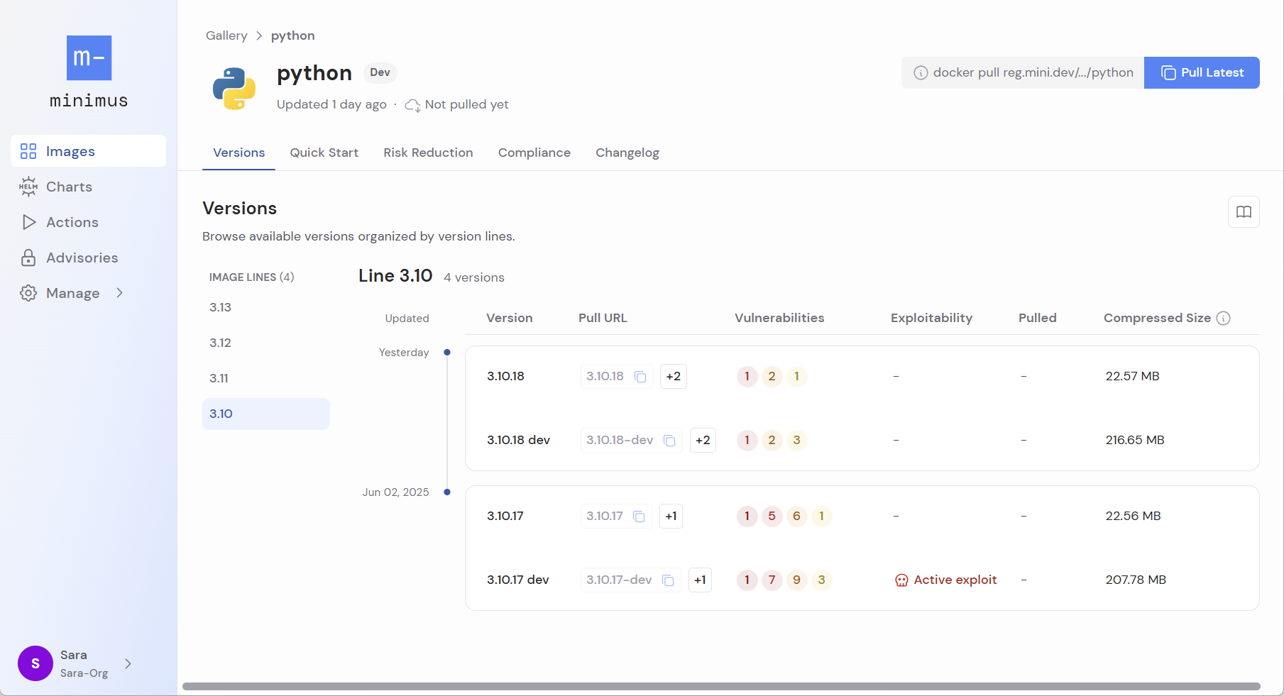
Task: Click the 22.57 MB size value
Action: coord(1132,376)
